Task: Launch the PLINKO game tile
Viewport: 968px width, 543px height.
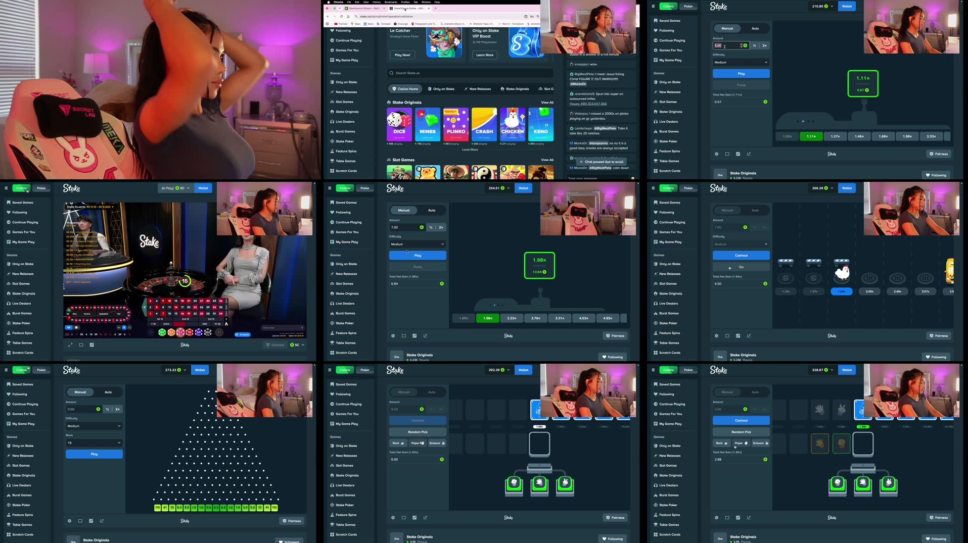Action: click(456, 124)
